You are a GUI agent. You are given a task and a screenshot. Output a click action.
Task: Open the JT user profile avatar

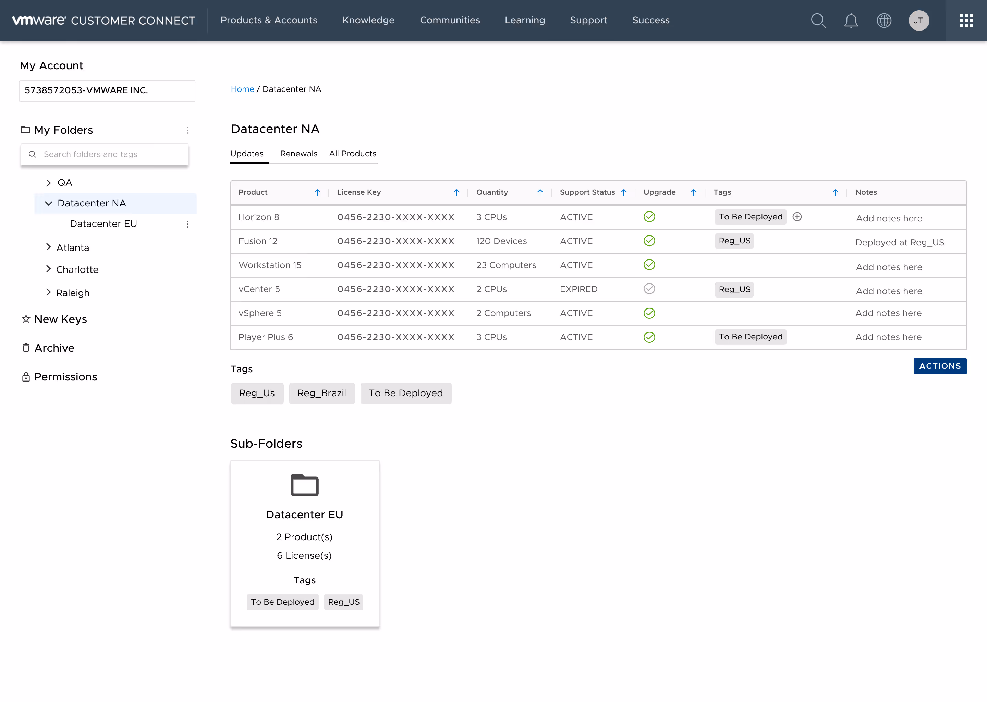point(918,20)
